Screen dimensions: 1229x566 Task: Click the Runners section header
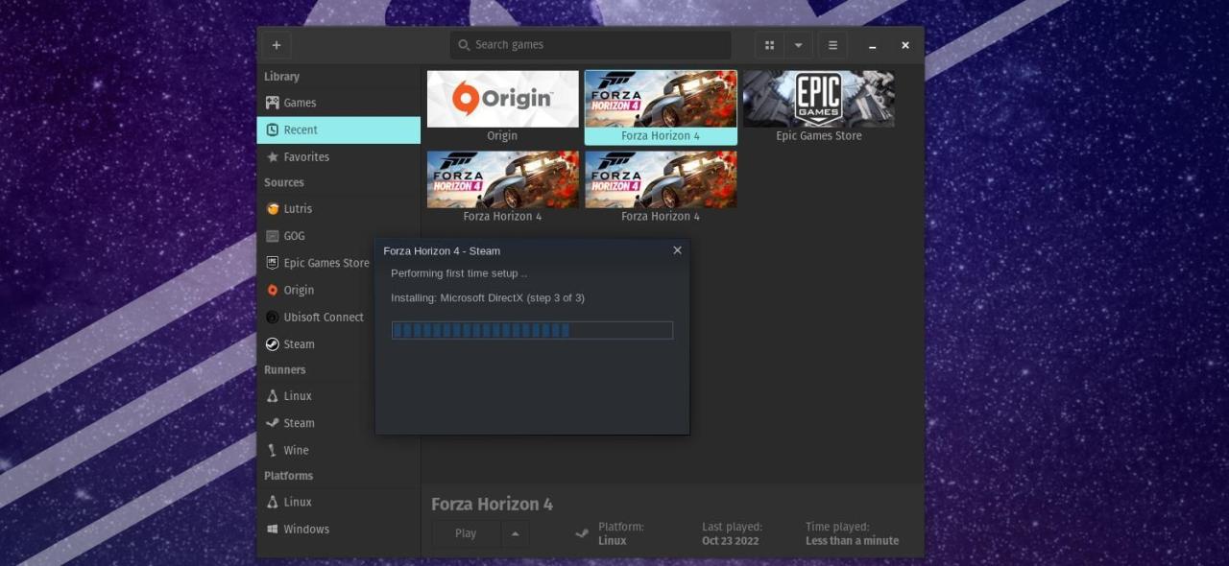click(x=285, y=369)
